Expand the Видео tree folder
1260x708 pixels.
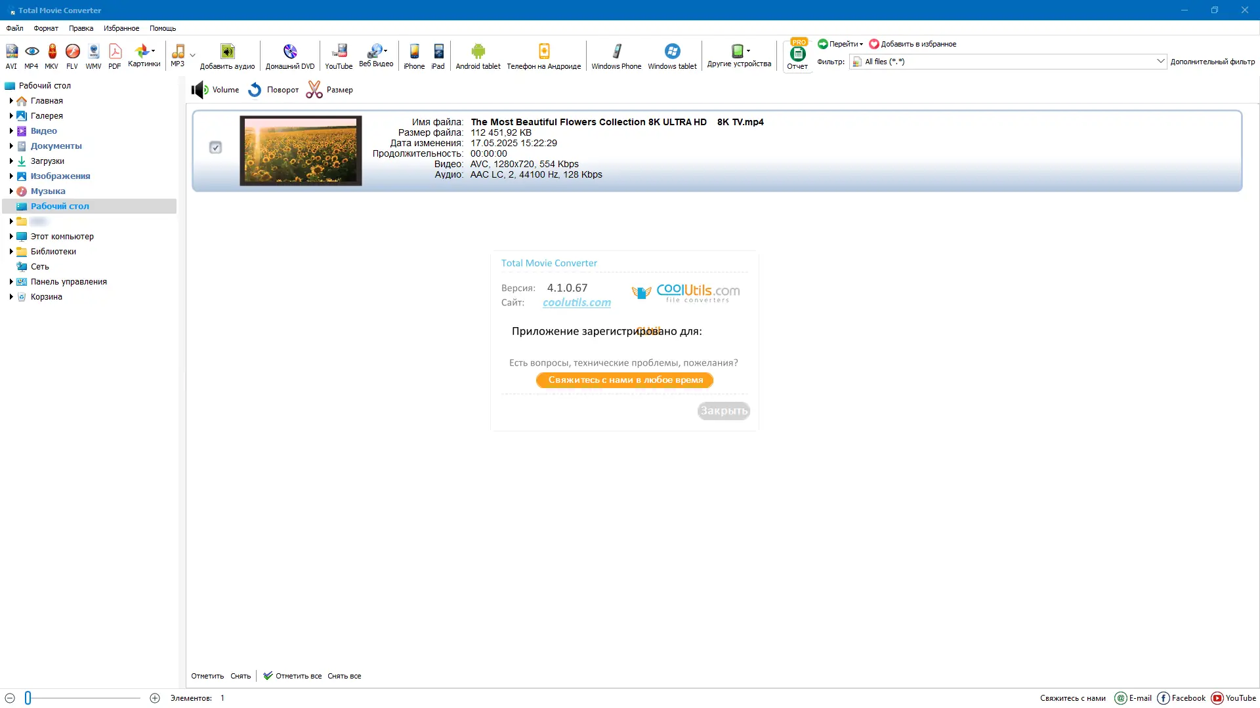pos(11,131)
